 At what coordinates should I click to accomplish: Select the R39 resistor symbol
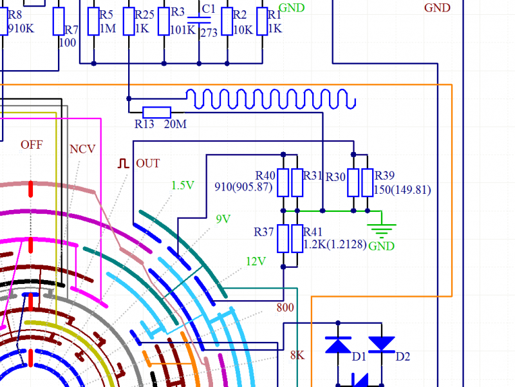tap(367, 183)
